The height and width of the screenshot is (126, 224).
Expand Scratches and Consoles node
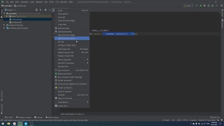pyautogui.click(x=4, y=28)
